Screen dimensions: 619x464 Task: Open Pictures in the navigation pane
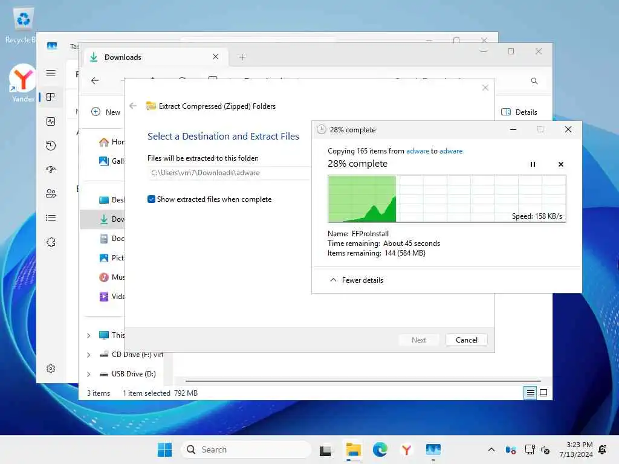tap(111, 258)
